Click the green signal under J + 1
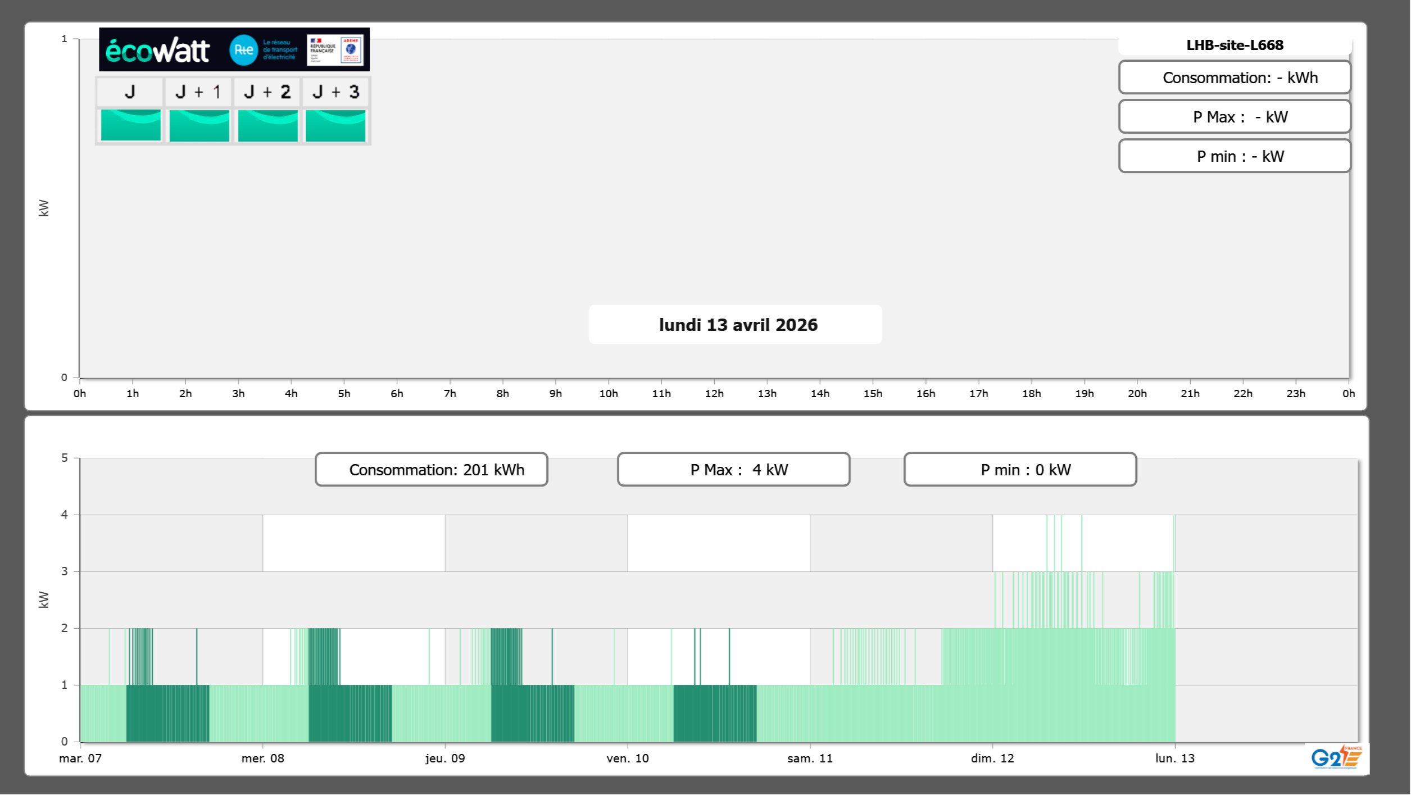Image resolution: width=1411 pixels, height=795 pixels. point(199,125)
